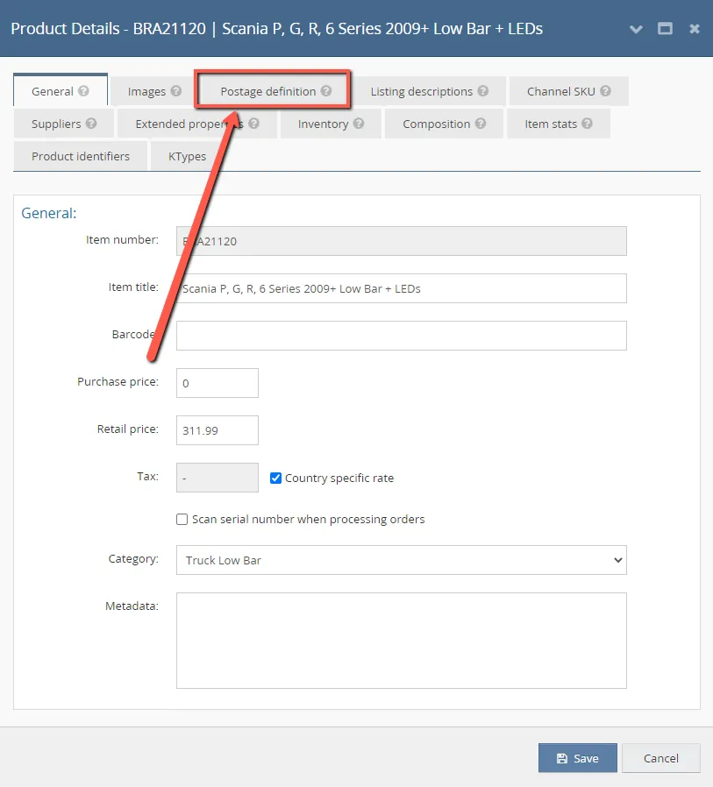Open the Product identifiers tab
The image size is (713, 787).
(x=81, y=156)
